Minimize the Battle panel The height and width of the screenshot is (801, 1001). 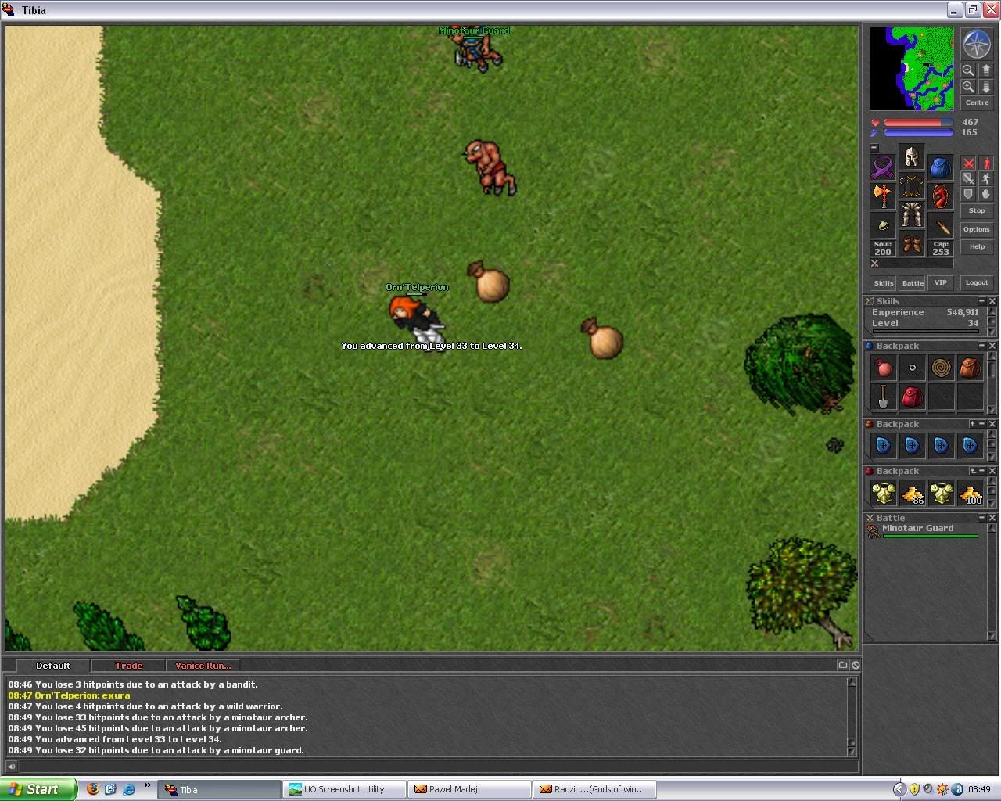(x=981, y=518)
